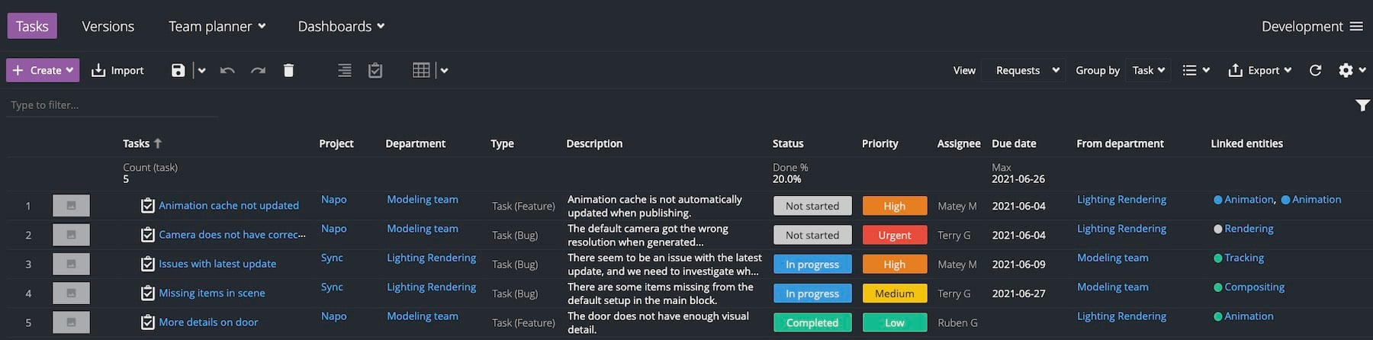The image size is (1373, 340).
Task: Open the Requests view dropdown
Action: point(1024,70)
